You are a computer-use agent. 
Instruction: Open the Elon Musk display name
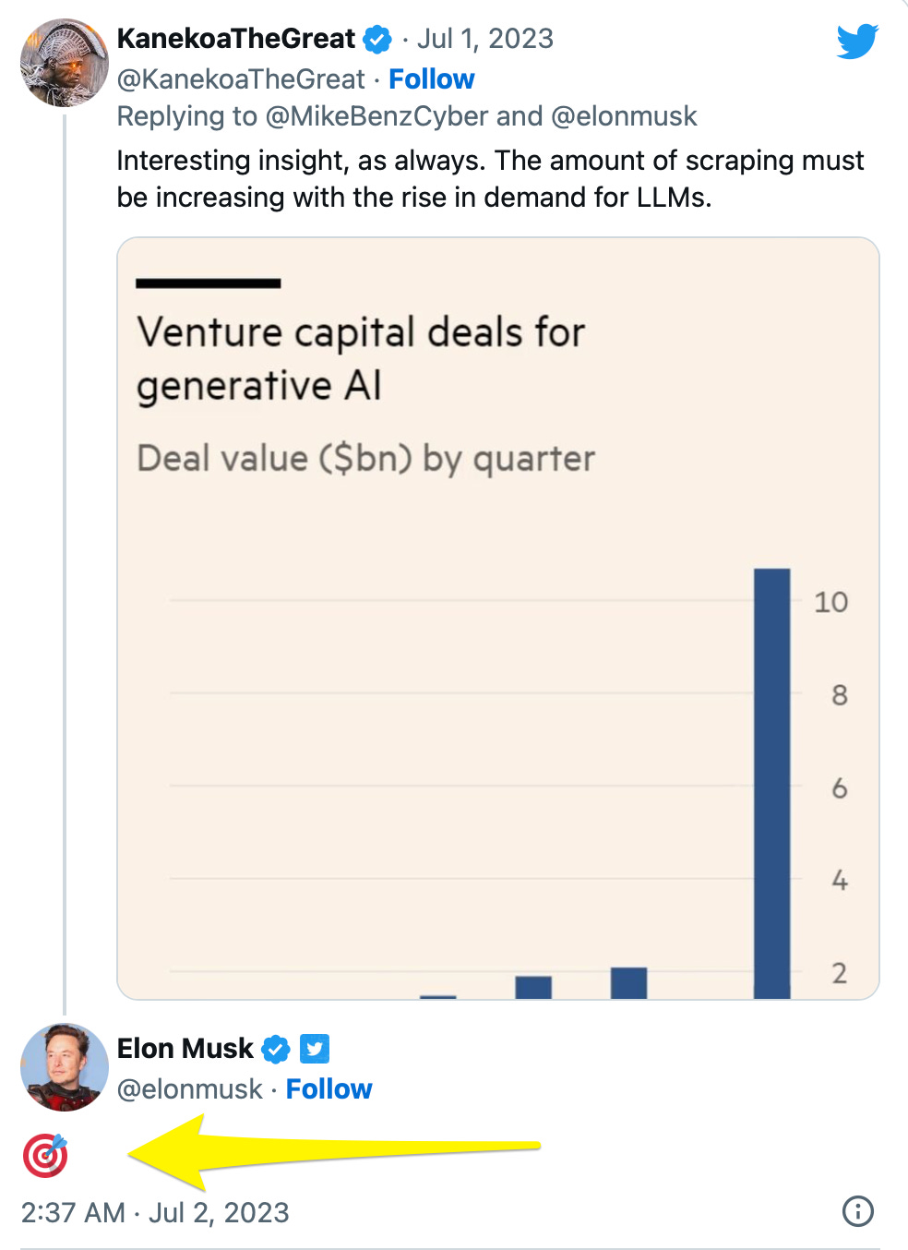click(185, 1049)
